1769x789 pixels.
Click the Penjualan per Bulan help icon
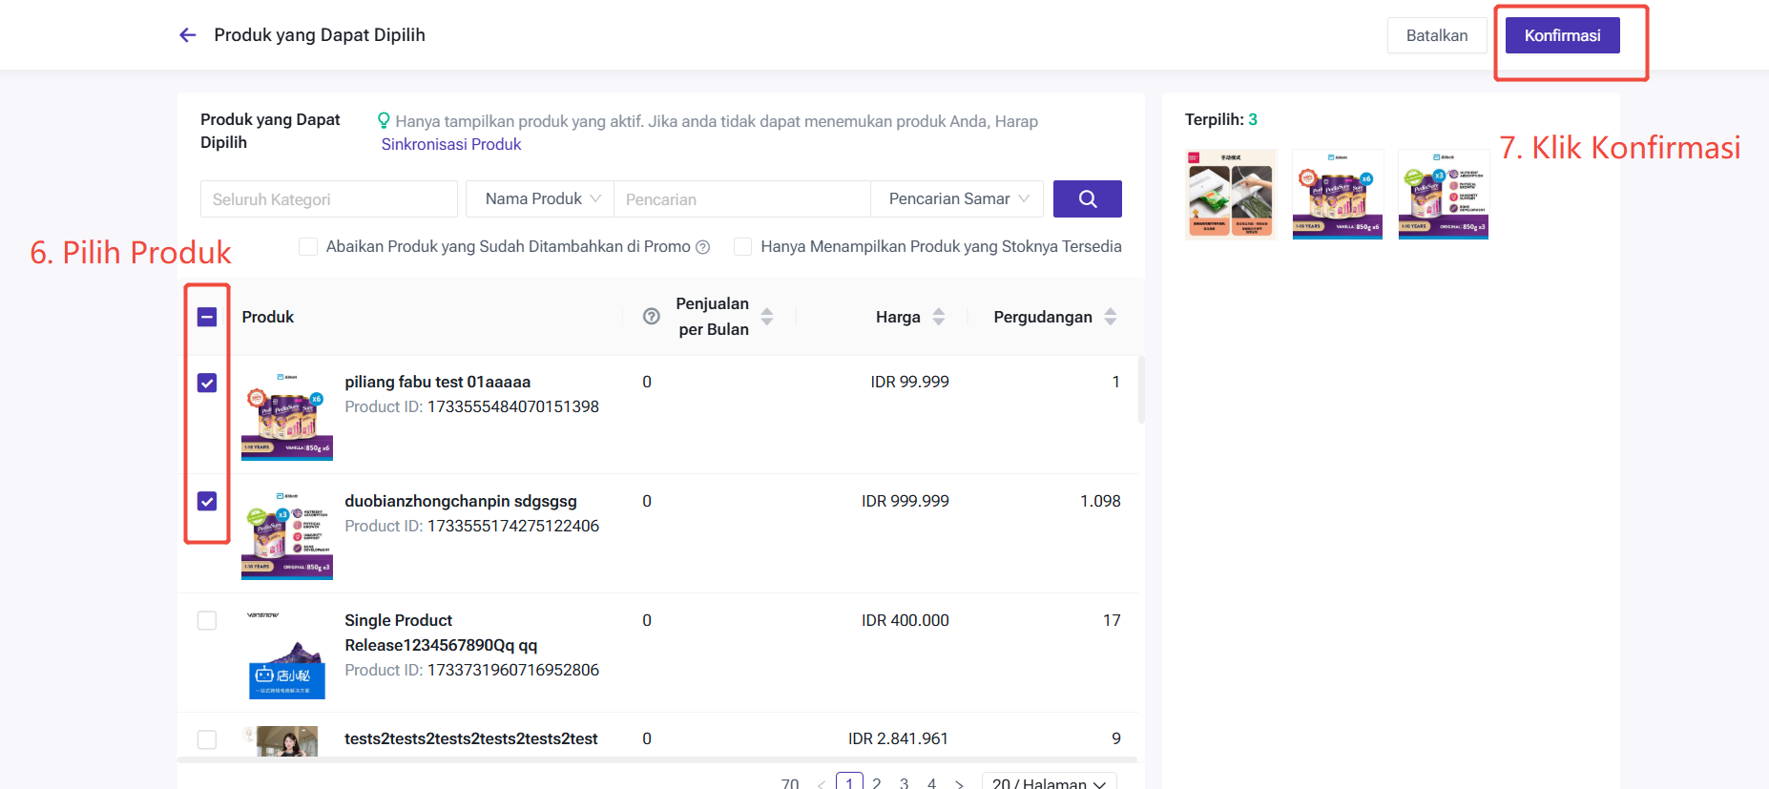point(652,317)
